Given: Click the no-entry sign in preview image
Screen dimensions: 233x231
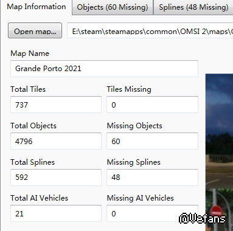Looking at the screenshot, I should [x=216, y=211].
